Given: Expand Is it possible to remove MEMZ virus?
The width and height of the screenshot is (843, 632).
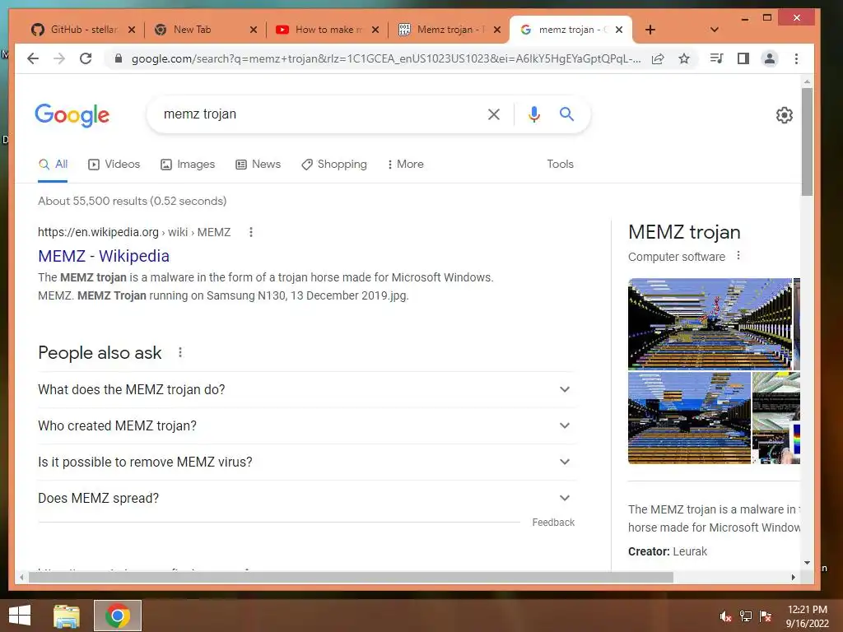Looking at the screenshot, I should click(x=306, y=462).
